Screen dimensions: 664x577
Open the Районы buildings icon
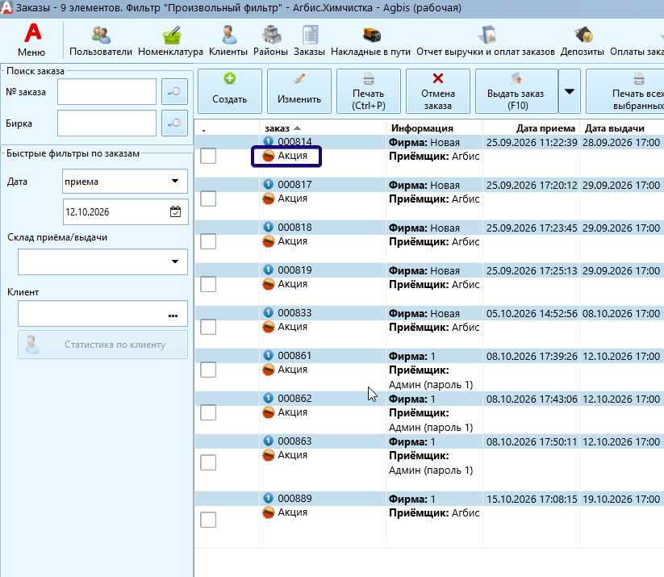tap(271, 35)
